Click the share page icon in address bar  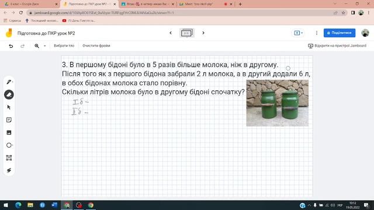coord(335,13)
